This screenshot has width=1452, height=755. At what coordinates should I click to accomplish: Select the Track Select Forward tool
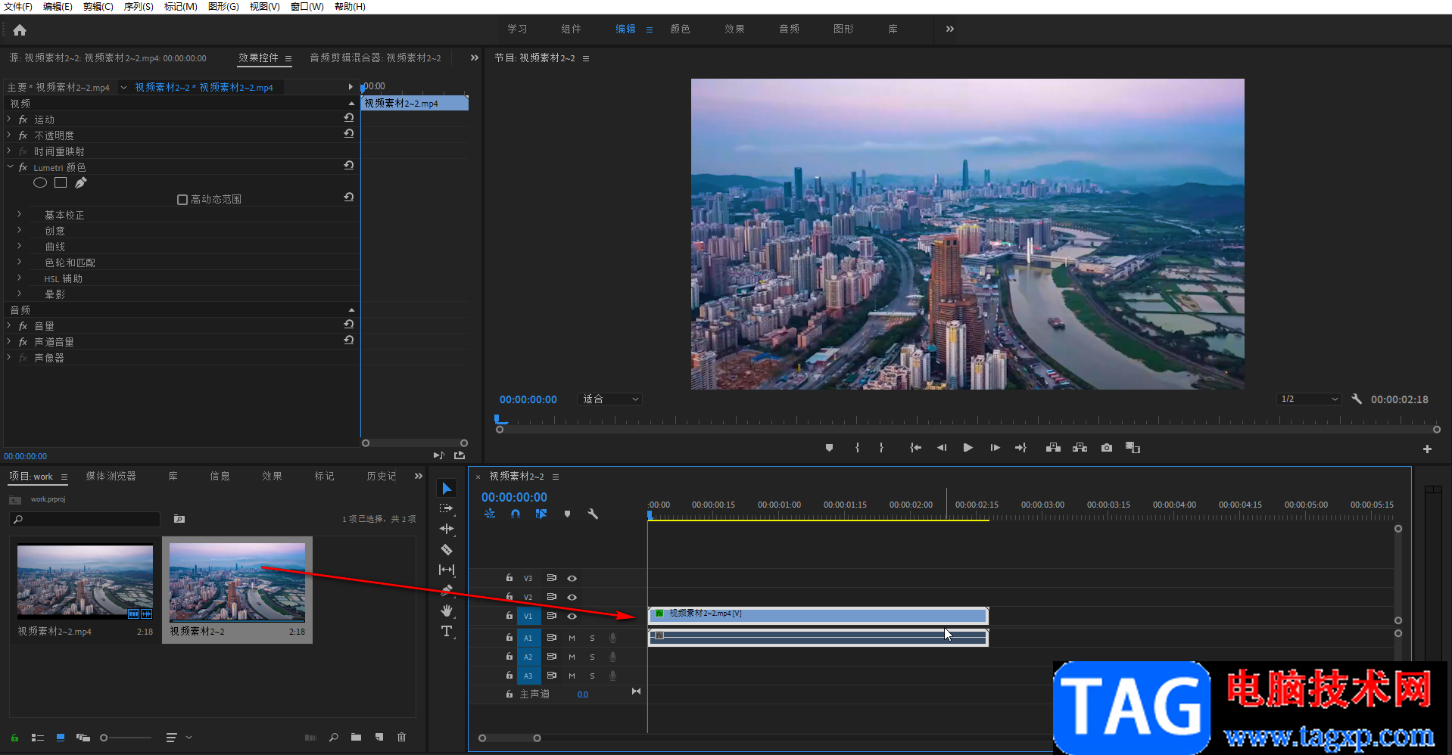point(447,508)
